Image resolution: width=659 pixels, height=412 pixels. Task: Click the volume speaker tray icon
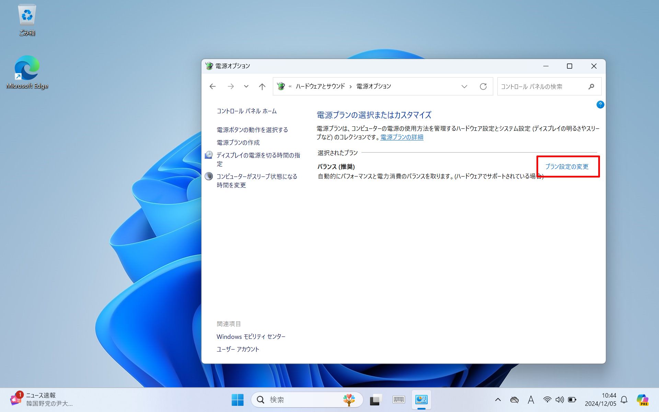click(559, 400)
